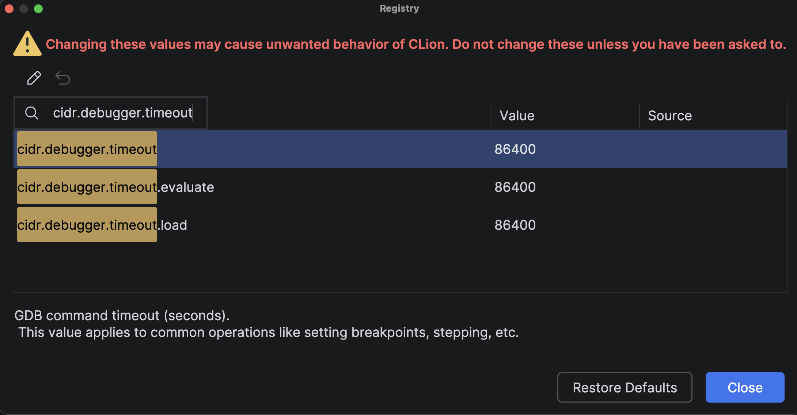Screen dimensions: 797x415
Task: Click the pencil edit icon
Action: click(34, 78)
